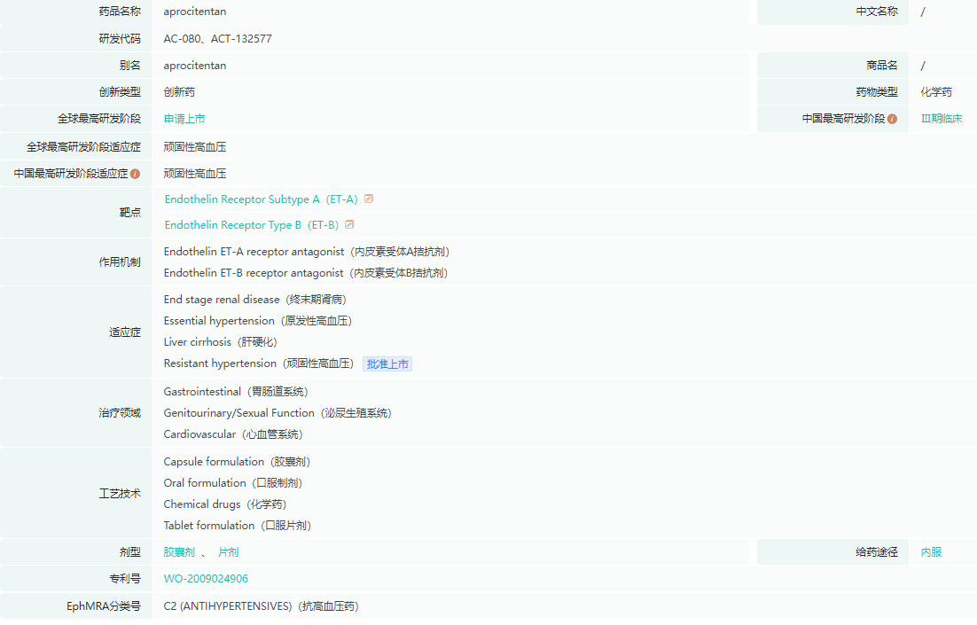Click Oral formulation technology entry
Viewport: 977px width, 625px height.
(233, 483)
